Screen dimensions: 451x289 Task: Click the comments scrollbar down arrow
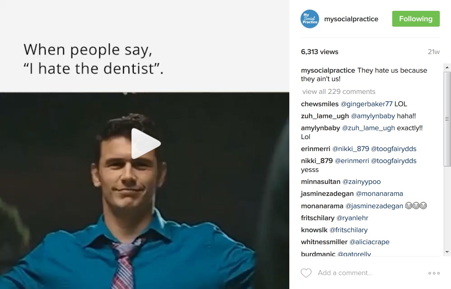447,252
